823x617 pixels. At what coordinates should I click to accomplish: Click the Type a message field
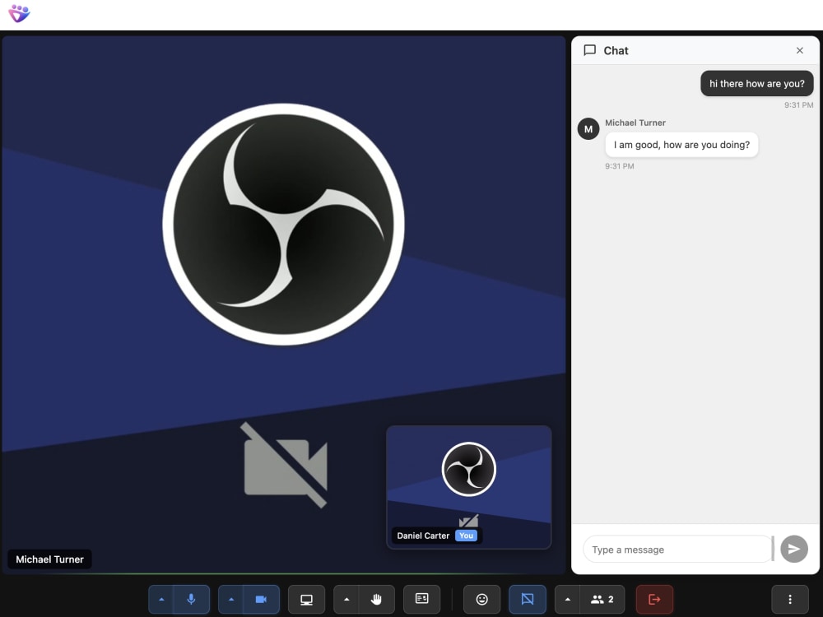677,550
